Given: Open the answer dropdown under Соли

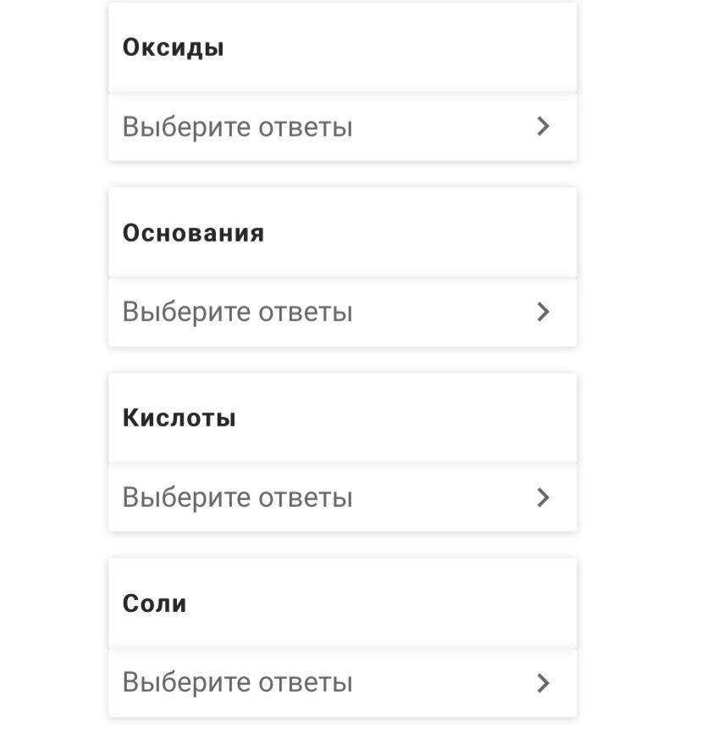Looking at the screenshot, I should pyautogui.click(x=342, y=683).
